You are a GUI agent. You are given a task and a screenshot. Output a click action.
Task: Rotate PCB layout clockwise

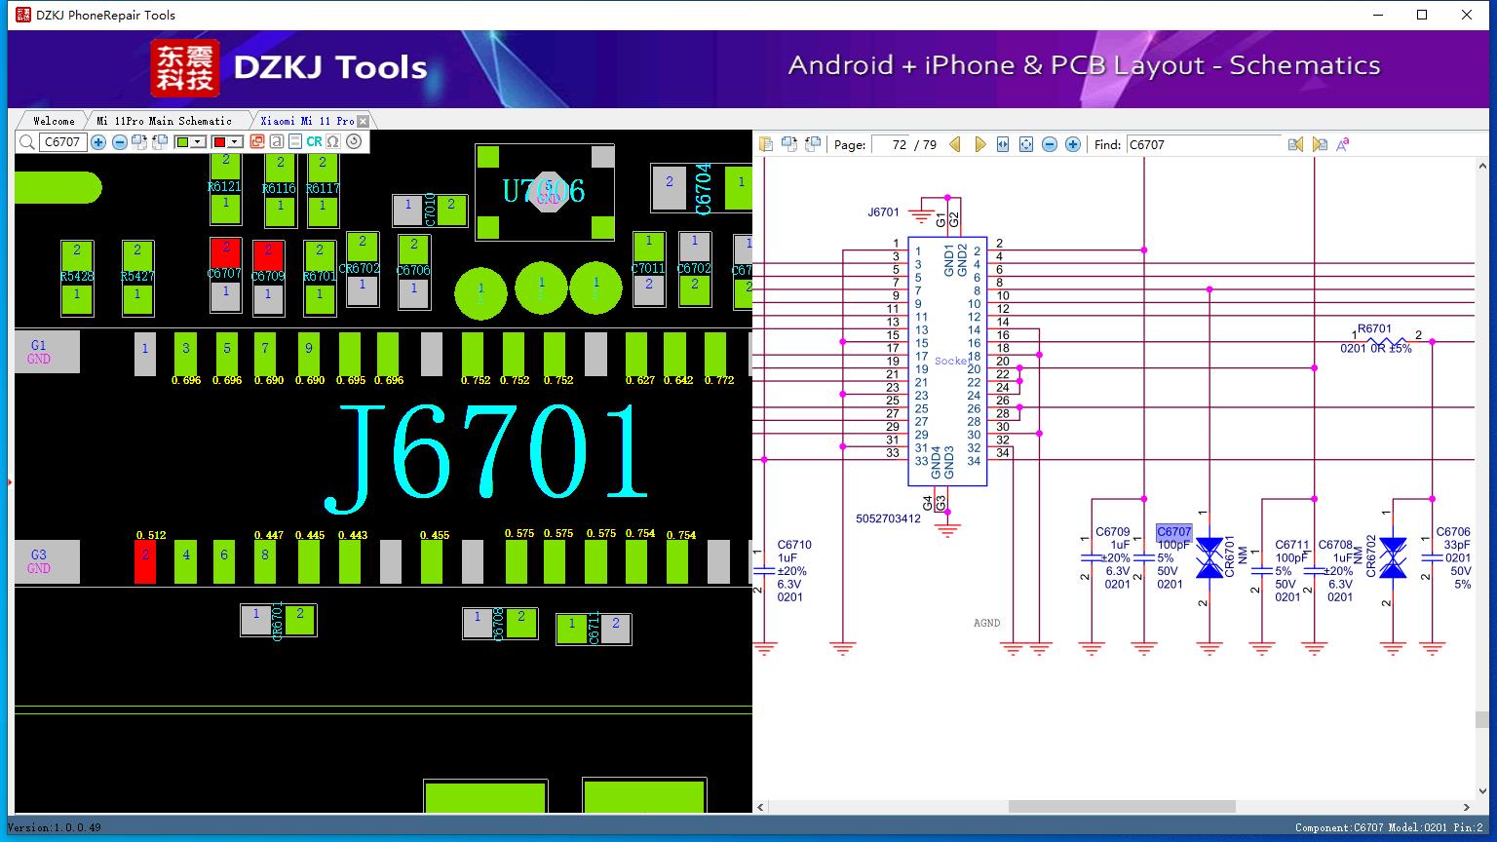(138, 142)
